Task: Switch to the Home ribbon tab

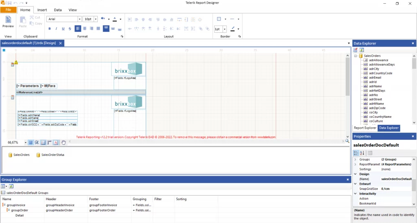Action: [25, 10]
